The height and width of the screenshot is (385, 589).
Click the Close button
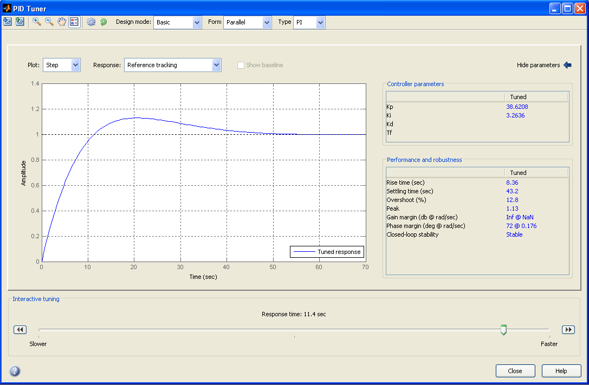coord(515,371)
